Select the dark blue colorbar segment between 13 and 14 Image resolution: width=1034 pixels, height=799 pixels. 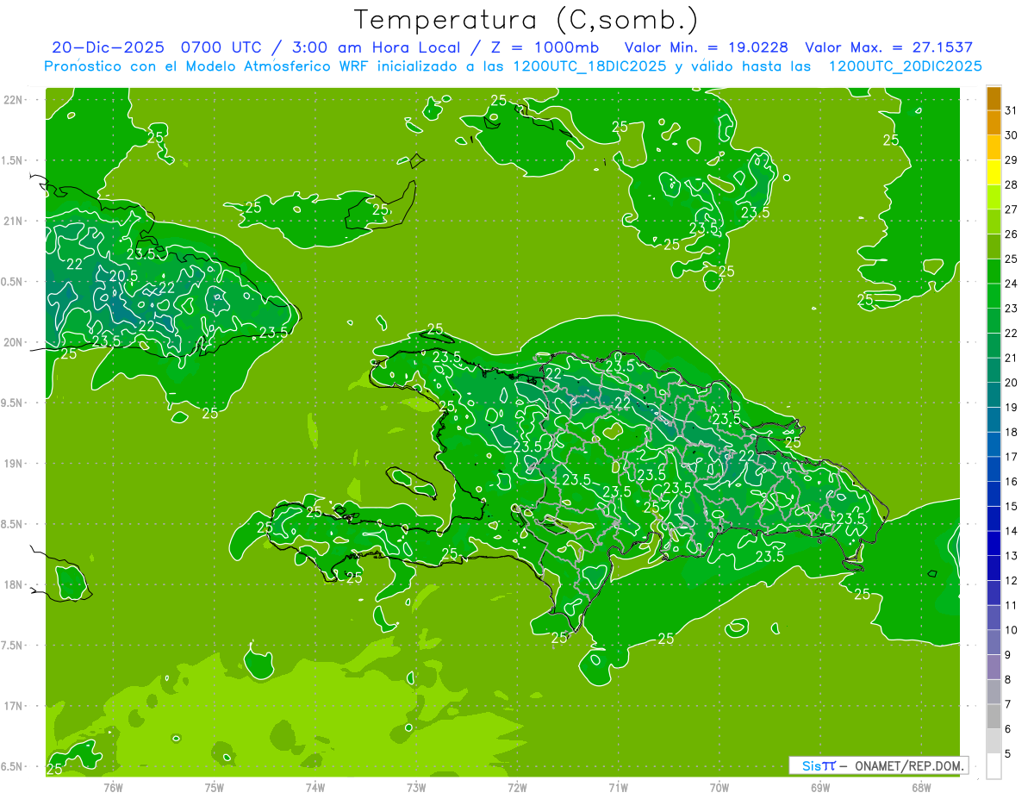994,544
